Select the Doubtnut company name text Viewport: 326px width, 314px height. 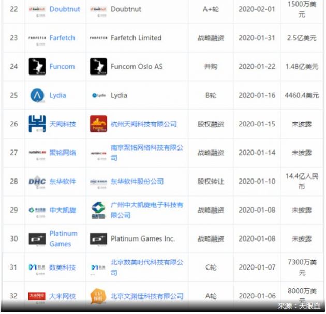126,9
